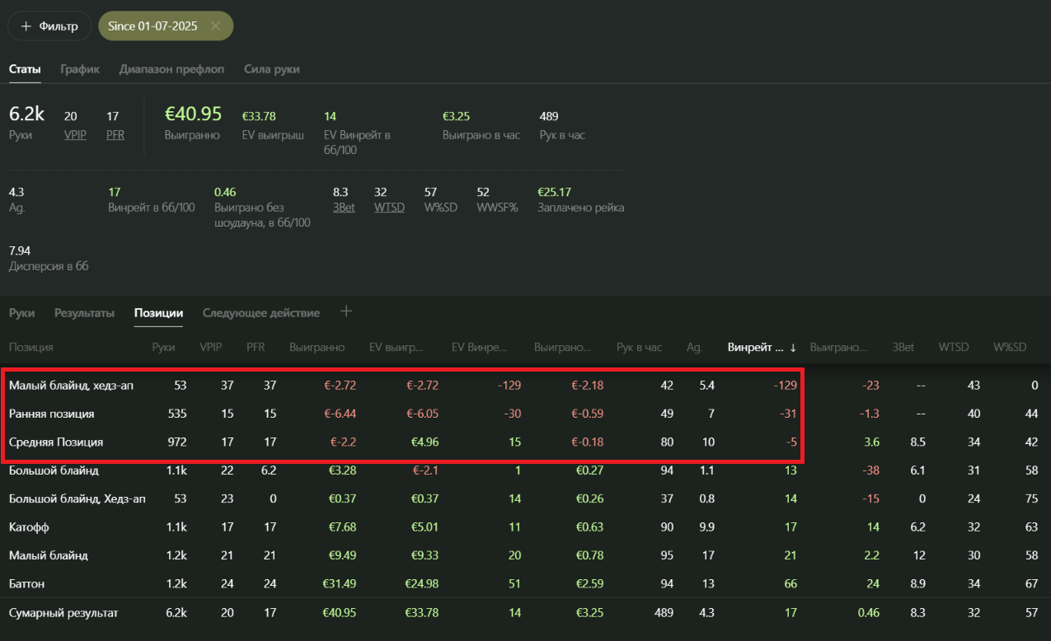Open the 3Bet stat link in summary
1051x641 pixels.
[344, 208]
